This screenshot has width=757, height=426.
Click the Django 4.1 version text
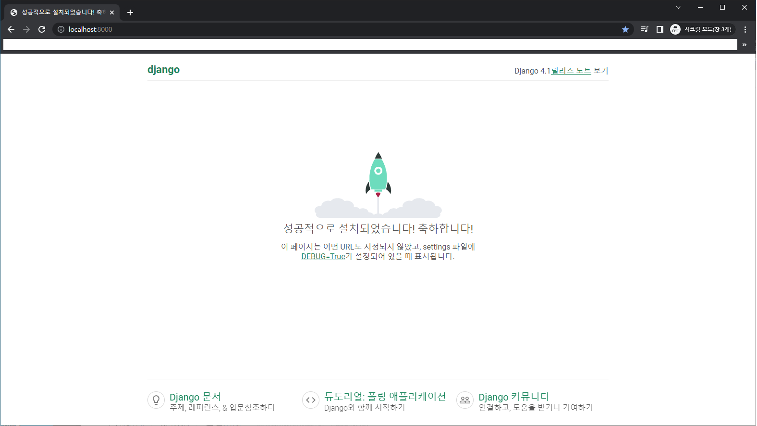pos(532,71)
